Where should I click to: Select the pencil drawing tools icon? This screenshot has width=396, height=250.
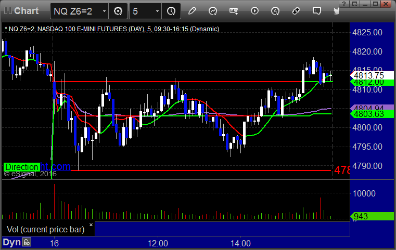point(192,11)
